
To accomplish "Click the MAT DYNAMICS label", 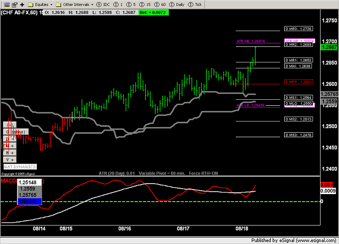I will tap(20, 167).
